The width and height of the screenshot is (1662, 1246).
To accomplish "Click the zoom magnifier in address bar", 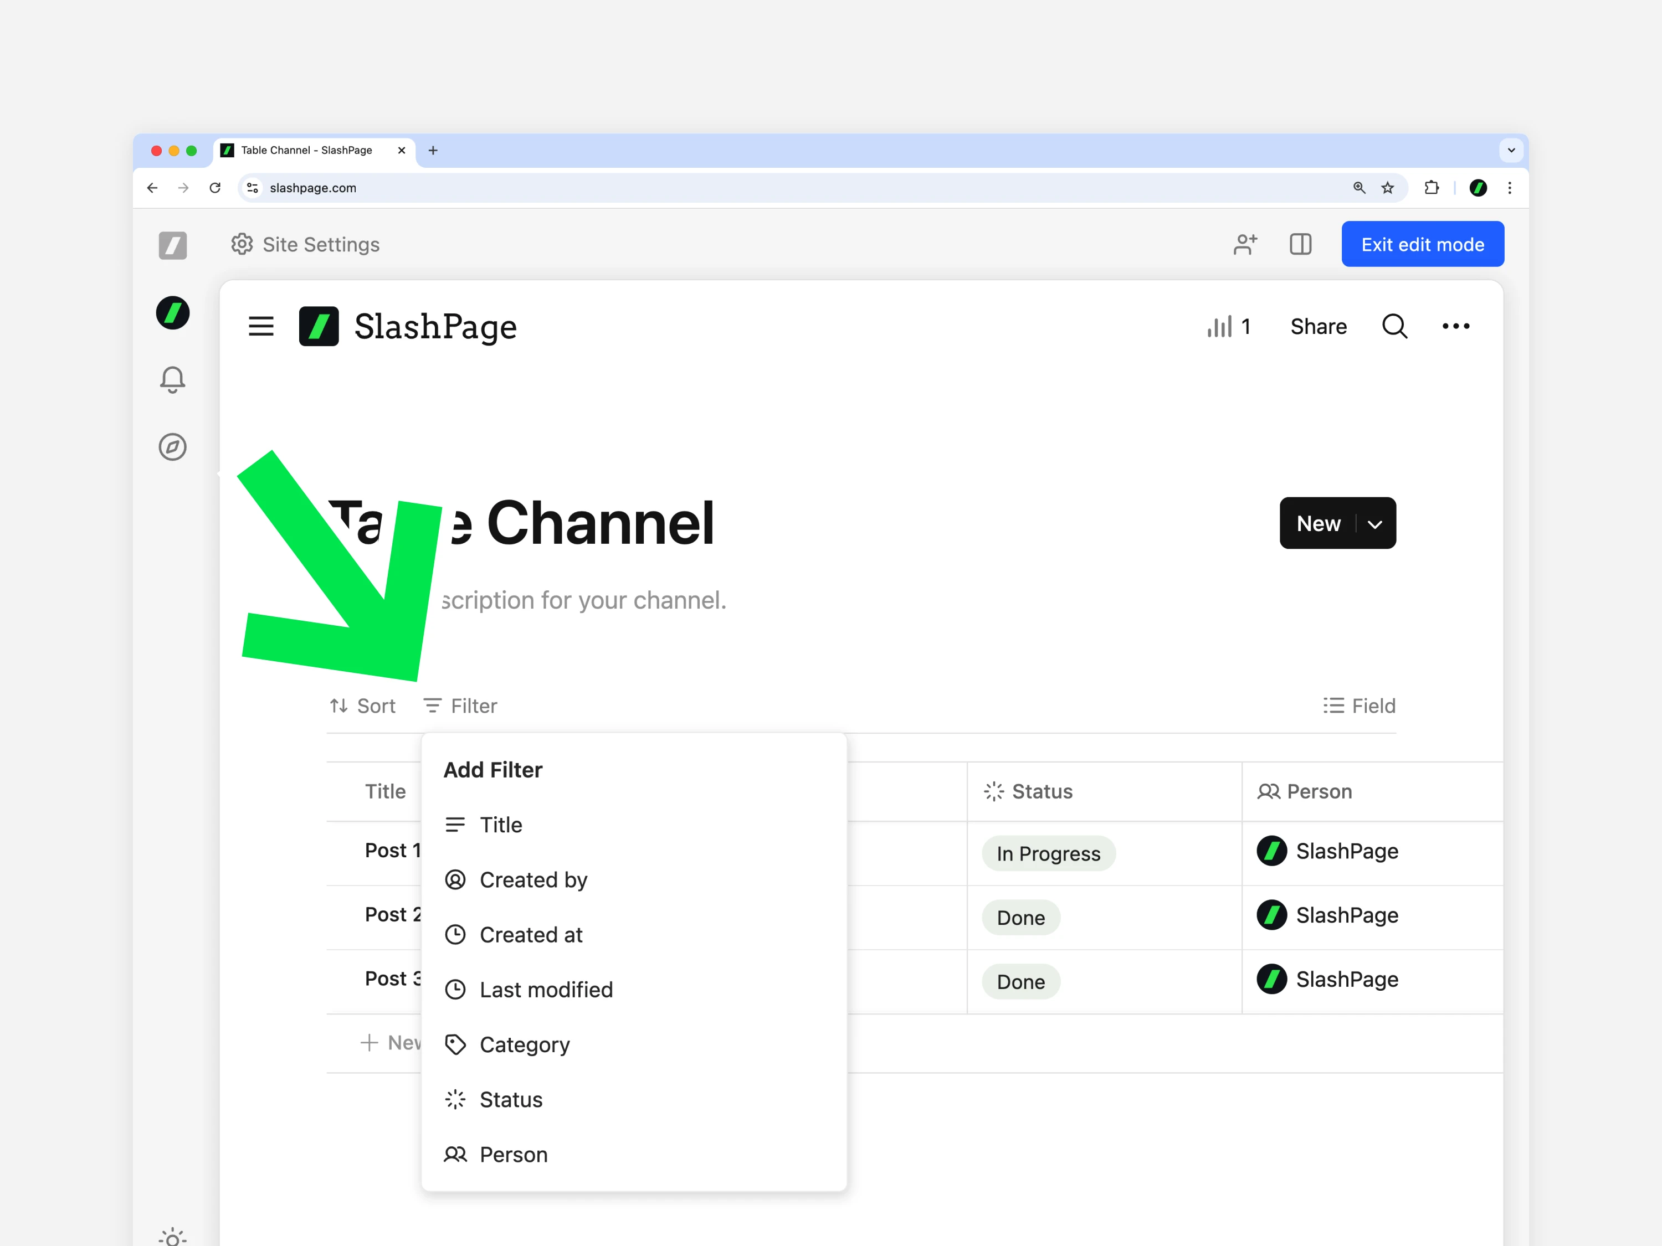I will 1359,188.
